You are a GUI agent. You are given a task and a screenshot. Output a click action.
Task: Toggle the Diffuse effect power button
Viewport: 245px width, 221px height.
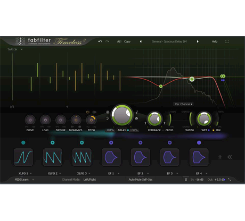(x=61, y=120)
